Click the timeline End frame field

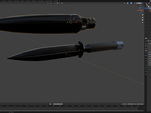(140, 104)
